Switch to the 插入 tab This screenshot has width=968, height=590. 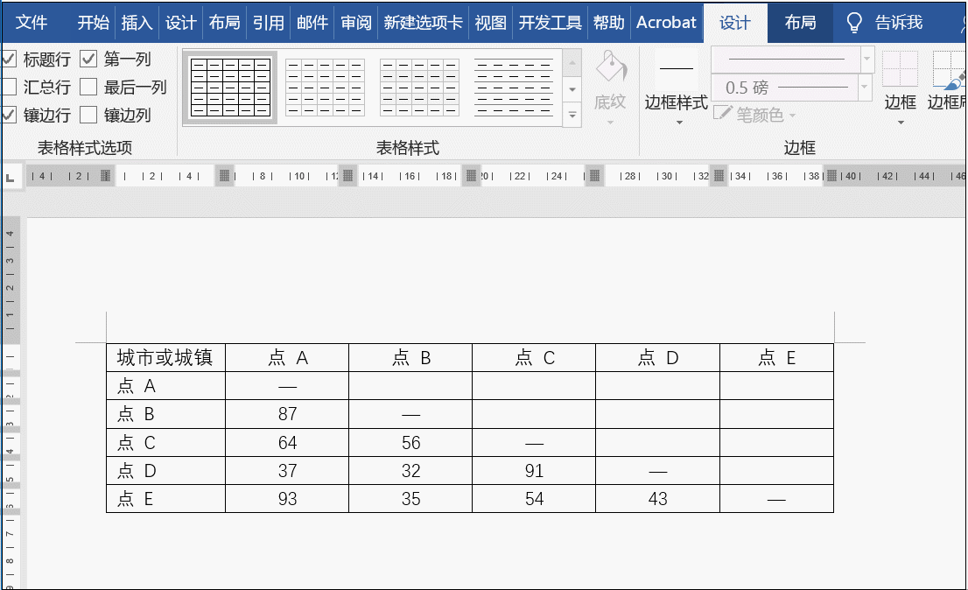(x=137, y=23)
